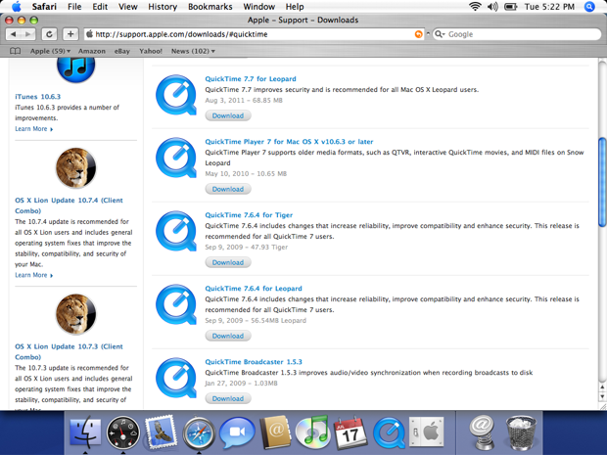Image resolution: width=607 pixels, height=455 pixels.
Task: Click the Google search field
Action: tap(517, 34)
